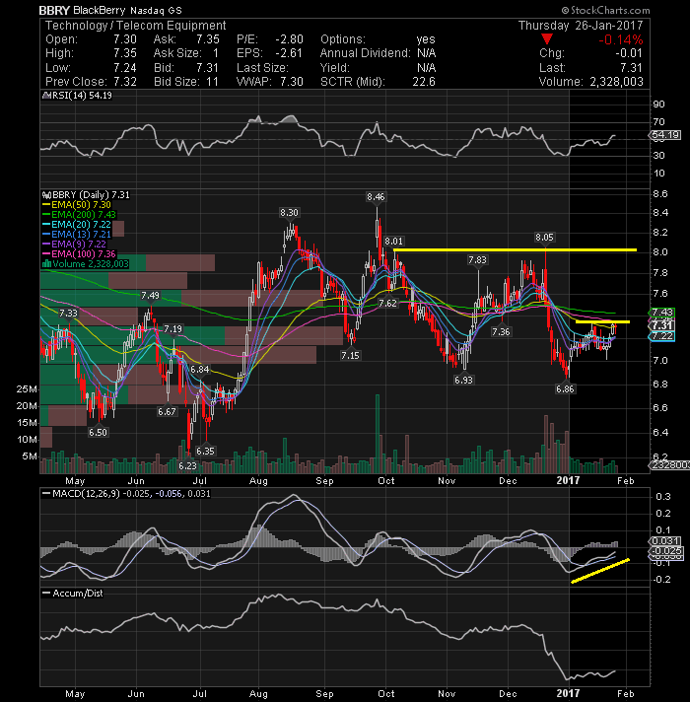Click the Open price 7.30
The image size is (690, 702).
click(125, 39)
